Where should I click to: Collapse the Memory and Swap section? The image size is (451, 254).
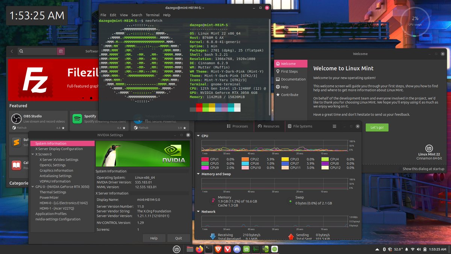pyautogui.click(x=198, y=174)
